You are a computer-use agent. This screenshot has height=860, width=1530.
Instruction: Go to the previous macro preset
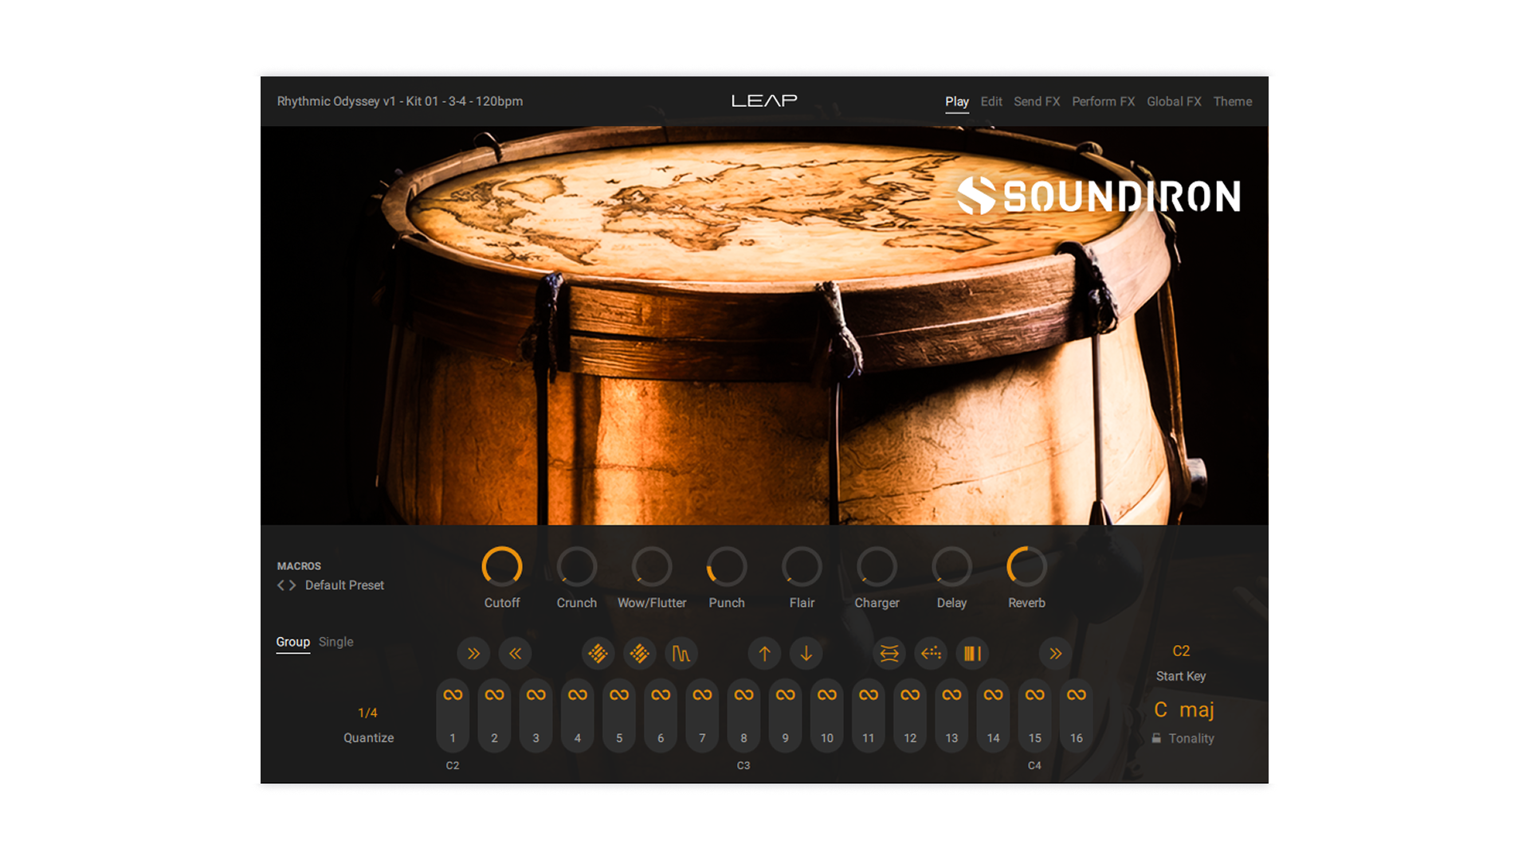click(280, 585)
